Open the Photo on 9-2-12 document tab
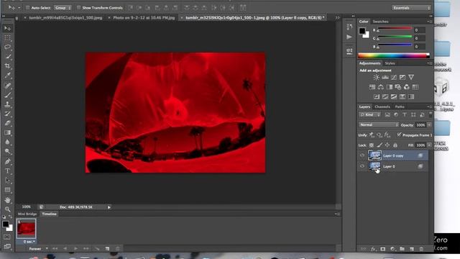 click(144, 18)
